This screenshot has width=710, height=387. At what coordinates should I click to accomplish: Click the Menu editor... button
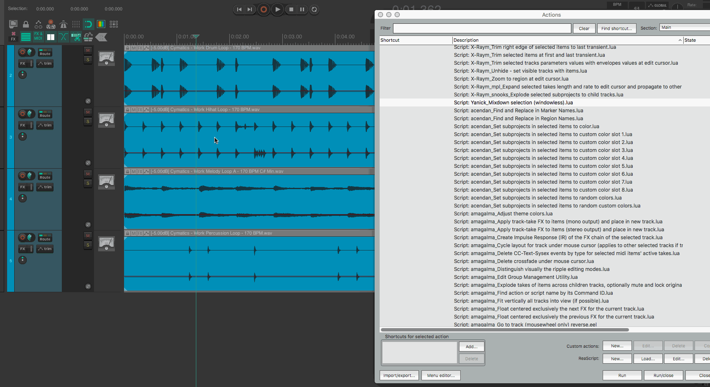441,375
